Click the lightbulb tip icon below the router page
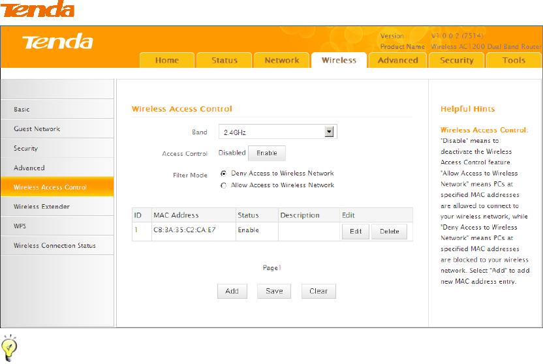The width and height of the screenshot is (543, 364). tap(9, 348)
